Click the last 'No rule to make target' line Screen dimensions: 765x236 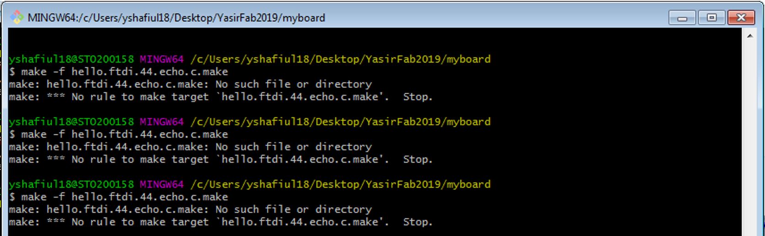[220, 222]
